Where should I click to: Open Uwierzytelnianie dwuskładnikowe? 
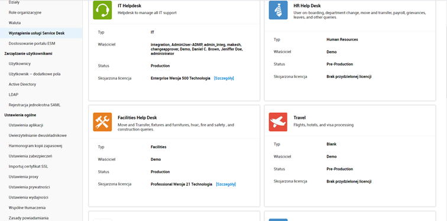[38, 135]
